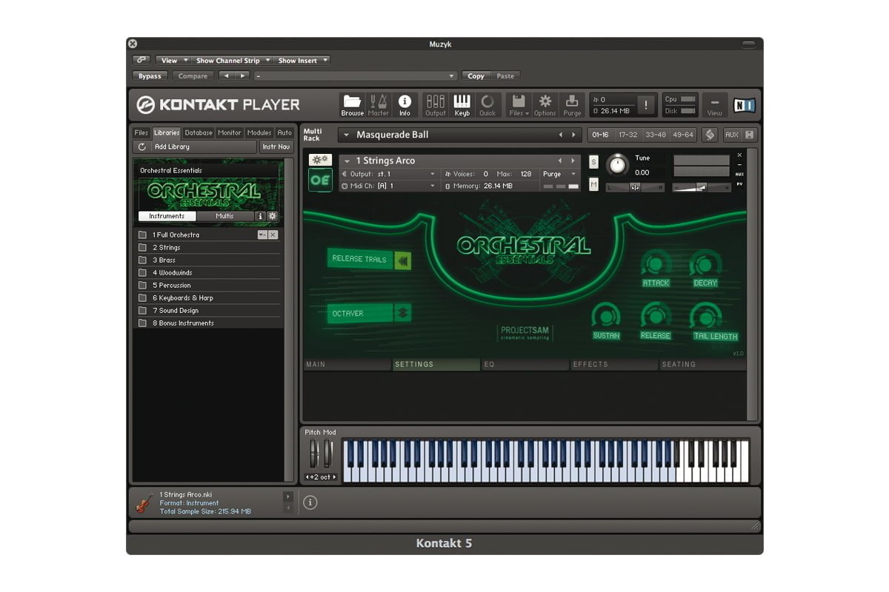The height and width of the screenshot is (592, 889).
Task: Click the Compare button
Action: pos(193,75)
